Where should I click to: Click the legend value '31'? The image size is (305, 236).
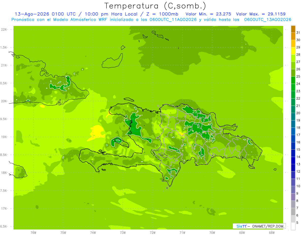[x=298, y=33]
